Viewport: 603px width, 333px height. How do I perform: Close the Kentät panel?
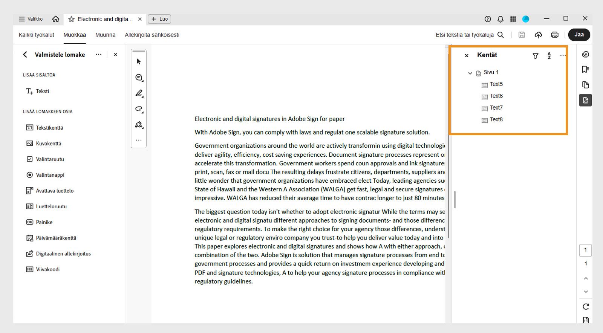click(467, 55)
